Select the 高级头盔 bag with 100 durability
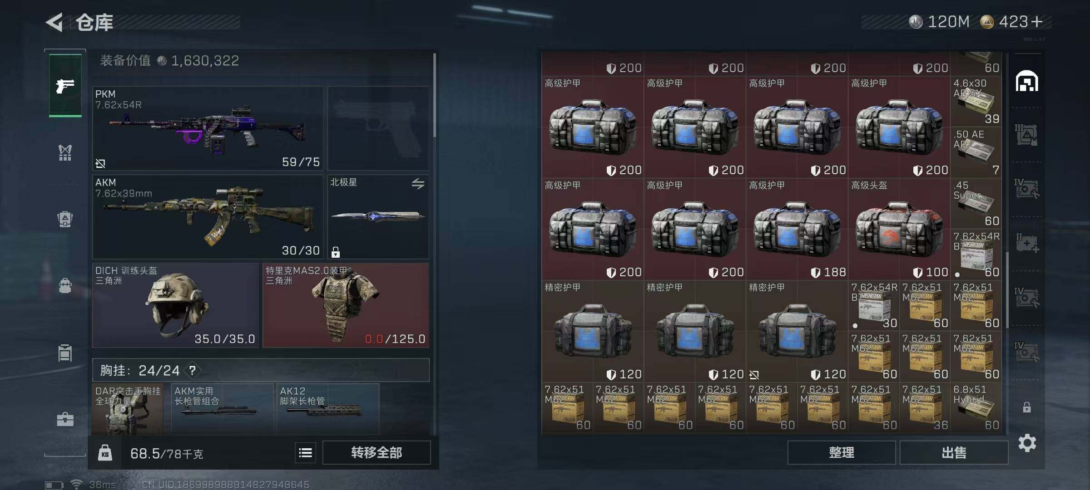Screen dimensions: 1090x490 pos(899,229)
